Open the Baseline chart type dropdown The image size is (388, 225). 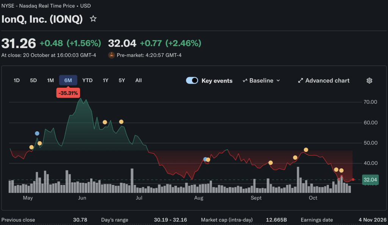pyautogui.click(x=261, y=81)
